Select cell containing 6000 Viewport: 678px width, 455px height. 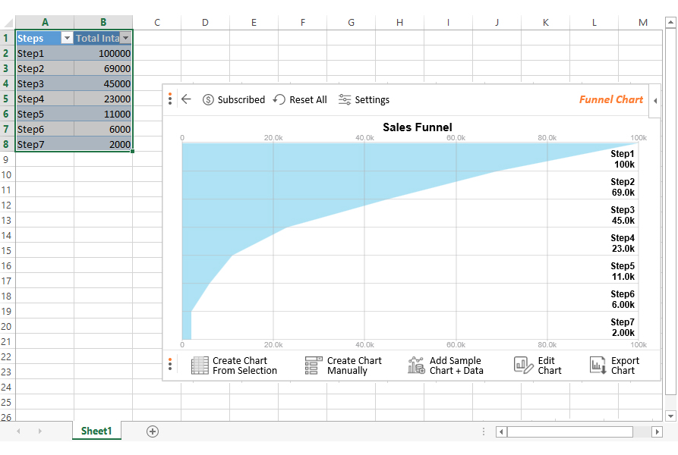click(x=103, y=129)
